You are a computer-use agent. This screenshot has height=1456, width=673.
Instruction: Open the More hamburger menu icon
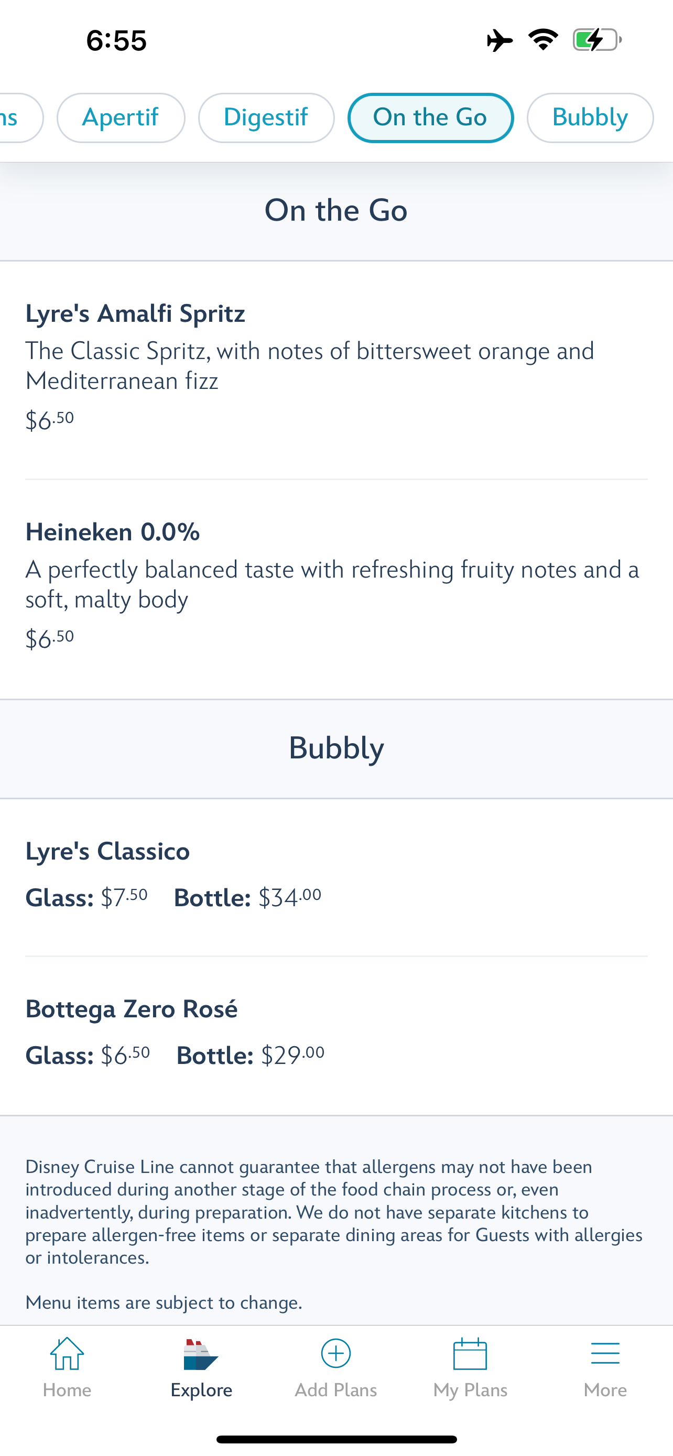(x=605, y=1354)
